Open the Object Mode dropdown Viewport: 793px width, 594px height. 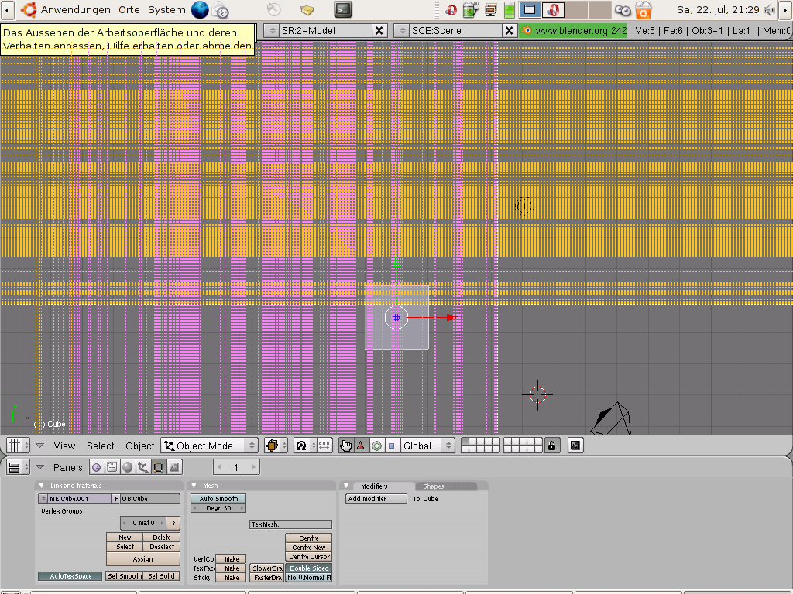click(x=209, y=445)
